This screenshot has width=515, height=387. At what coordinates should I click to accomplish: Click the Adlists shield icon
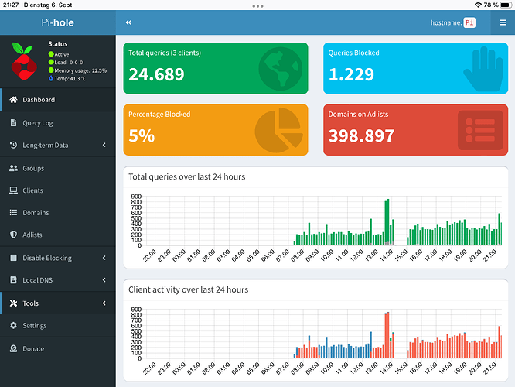point(13,235)
